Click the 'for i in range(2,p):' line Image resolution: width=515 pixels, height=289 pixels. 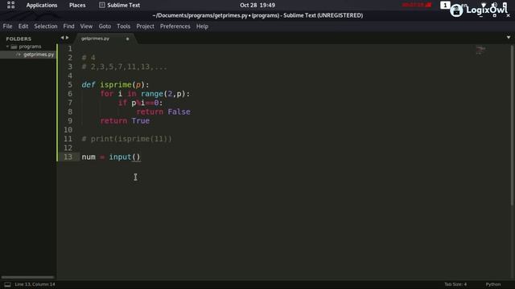pyautogui.click(x=145, y=94)
